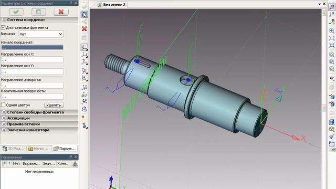
Task: Click the wireframe triangle automenu icon
Action: [x=84, y=109]
